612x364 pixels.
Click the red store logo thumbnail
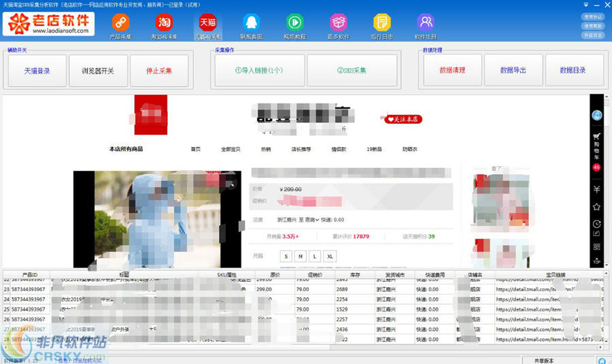(151, 115)
